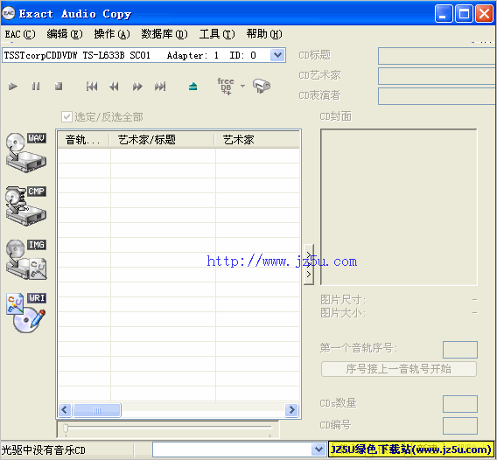497x460 pixels.
Task: Click the CD表演者 input field
Action: tap(437, 96)
